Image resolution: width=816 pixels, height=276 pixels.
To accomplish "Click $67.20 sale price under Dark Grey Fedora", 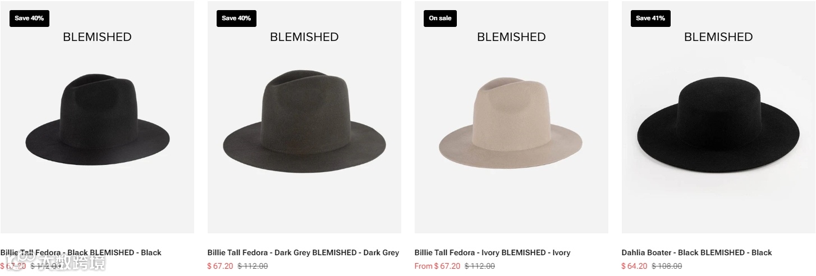I will click(220, 266).
